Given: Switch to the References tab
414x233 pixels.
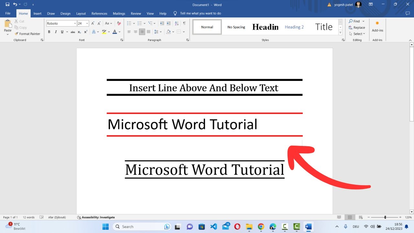Looking at the screenshot, I should (x=99, y=14).
